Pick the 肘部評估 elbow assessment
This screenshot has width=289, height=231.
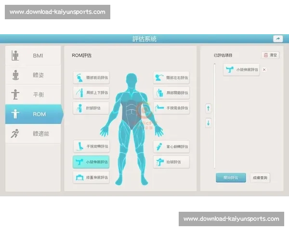(91, 108)
